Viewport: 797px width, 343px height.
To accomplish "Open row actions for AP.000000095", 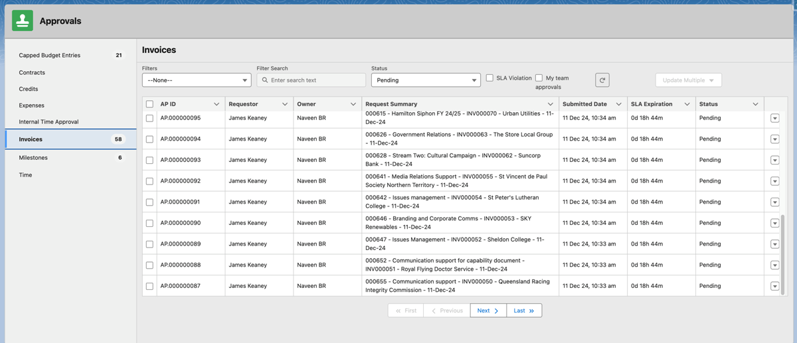I will [774, 118].
